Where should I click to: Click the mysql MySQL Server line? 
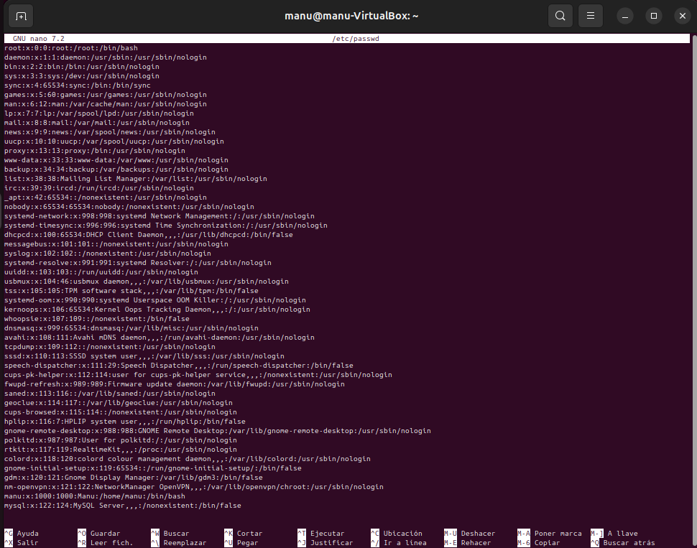pyautogui.click(x=122, y=506)
